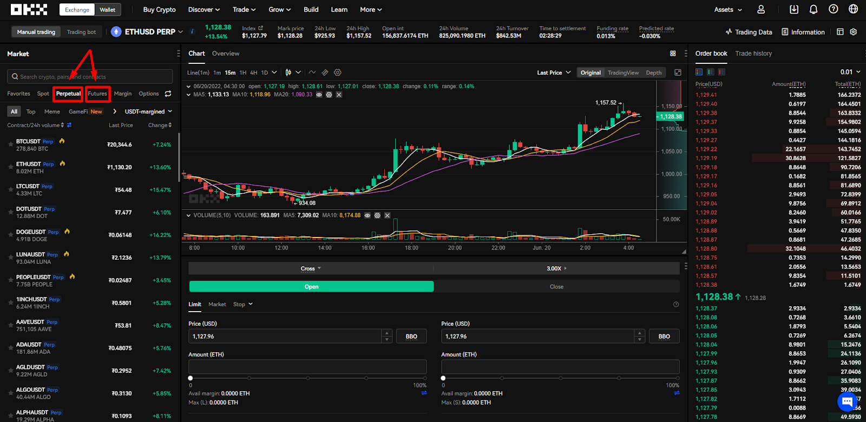Switch to Wallet mode
Viewport: 866px width, 422px height.
107,10
